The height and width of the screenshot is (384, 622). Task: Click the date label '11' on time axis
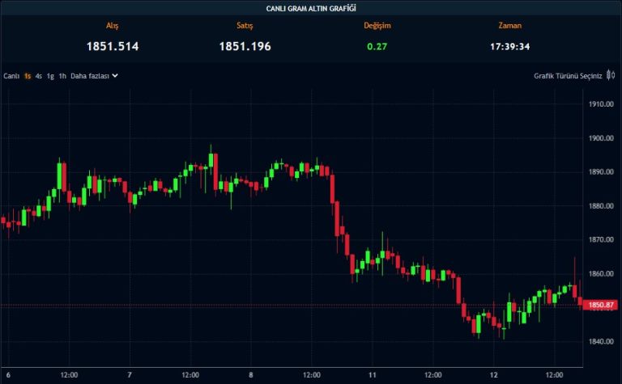[373, 375]
